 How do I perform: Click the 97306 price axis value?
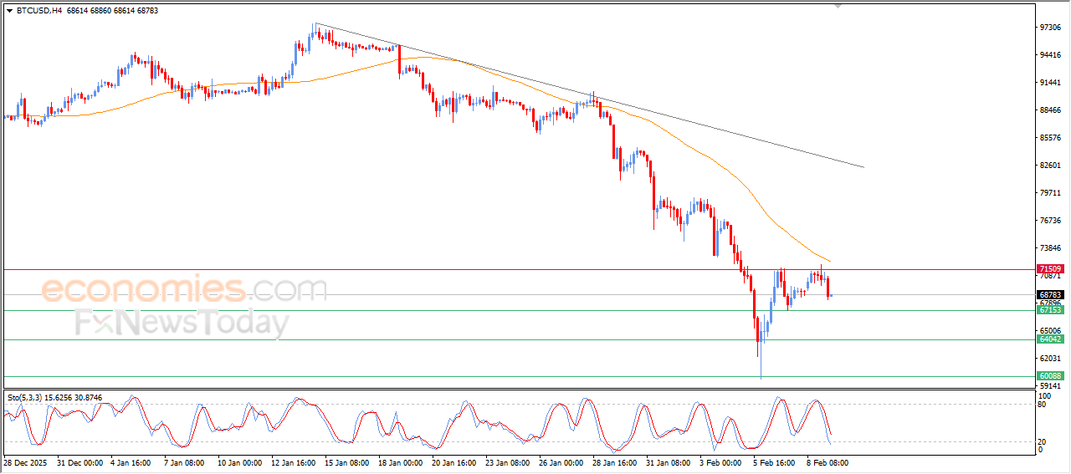click(1049, 27)
